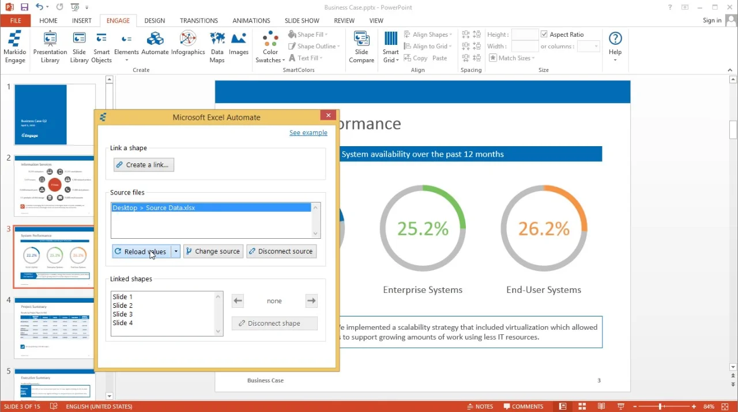Image resolution: width=738 pixels, height=412 pixels.
Task: Open the Smart Grid dropdown
Action: point(390,47)
